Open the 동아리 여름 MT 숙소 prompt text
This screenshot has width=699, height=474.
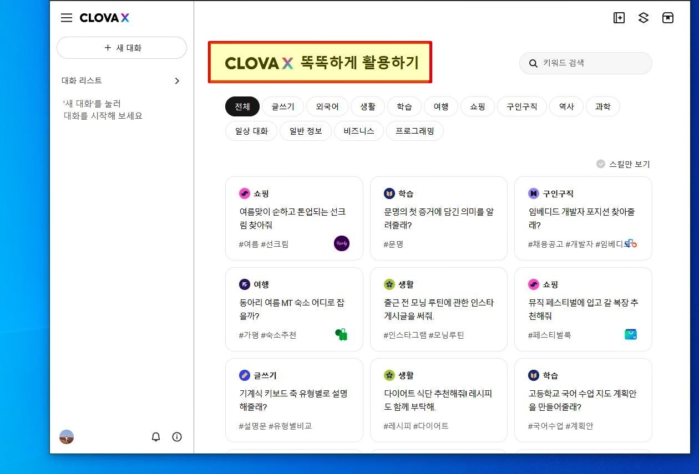[292, 309]
